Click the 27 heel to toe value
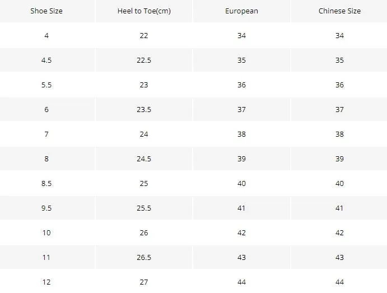The height and width of the screenshot is (293, 387). pos(144,282)
